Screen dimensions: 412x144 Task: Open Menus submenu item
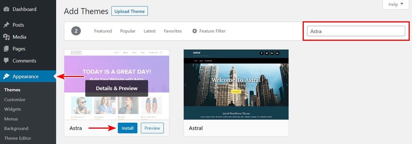11,119
